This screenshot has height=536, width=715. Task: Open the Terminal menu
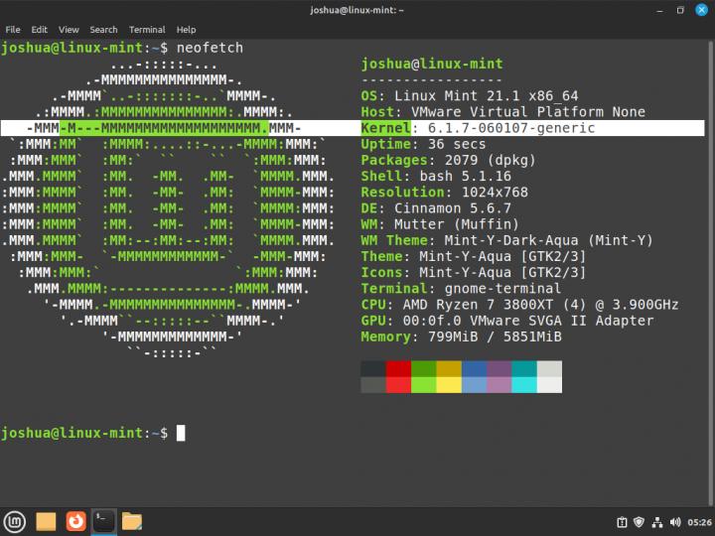tap(147, 30)
